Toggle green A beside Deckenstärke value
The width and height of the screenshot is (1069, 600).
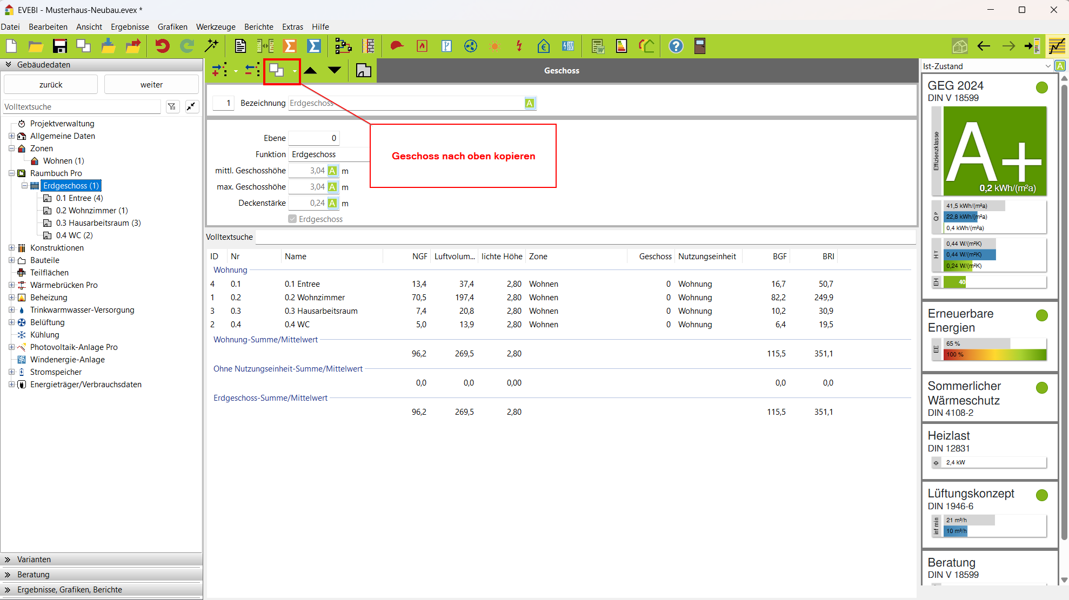[x=332, y=203]
